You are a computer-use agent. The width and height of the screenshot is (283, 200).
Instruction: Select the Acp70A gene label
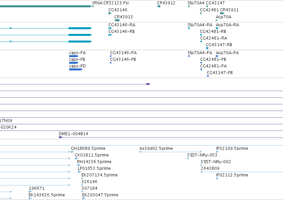(x=223, y=17)
